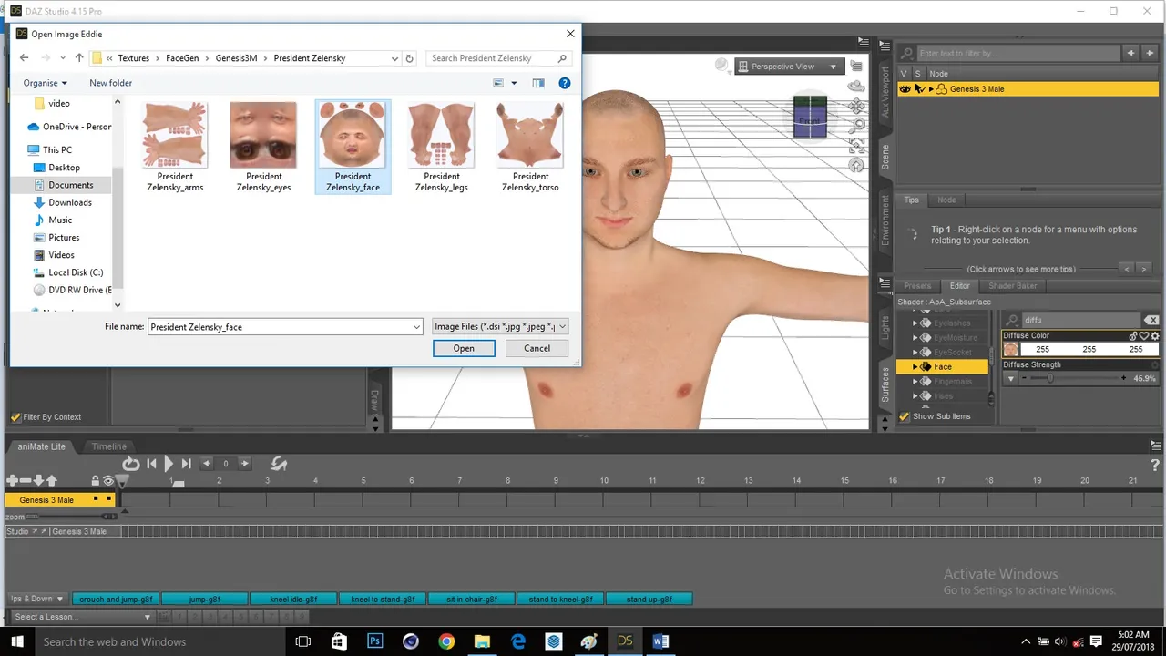Select the jump-g8f aniBlock
This screenshot has height=656, width=1166.
205,599
